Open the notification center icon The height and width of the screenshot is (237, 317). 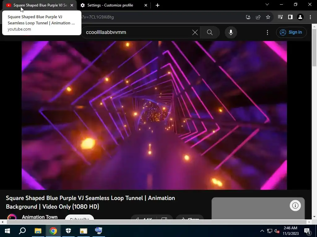click(307, 231)
